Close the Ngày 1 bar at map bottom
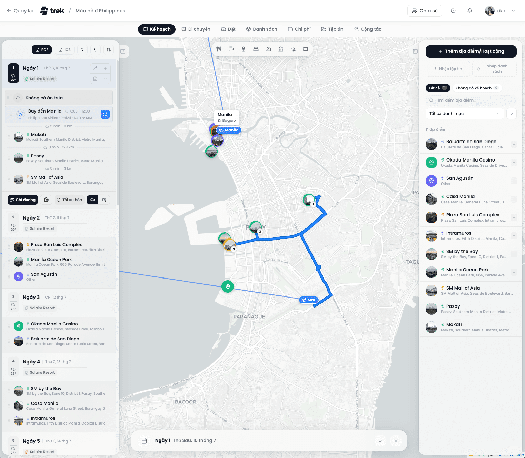Screen dimensions: 525x458 (x=396, y=441)
